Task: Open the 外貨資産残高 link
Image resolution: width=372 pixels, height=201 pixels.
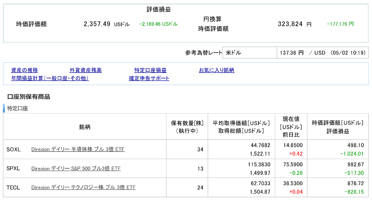Action: (x=86, y=70)
